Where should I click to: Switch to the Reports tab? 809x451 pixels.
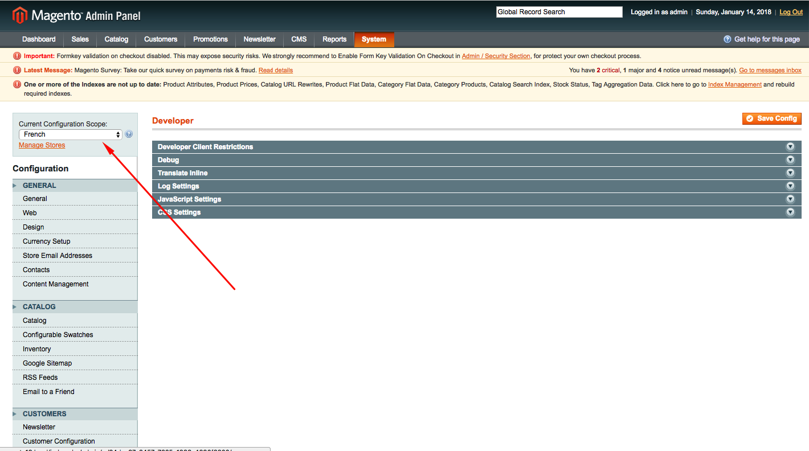click(334, 39)
